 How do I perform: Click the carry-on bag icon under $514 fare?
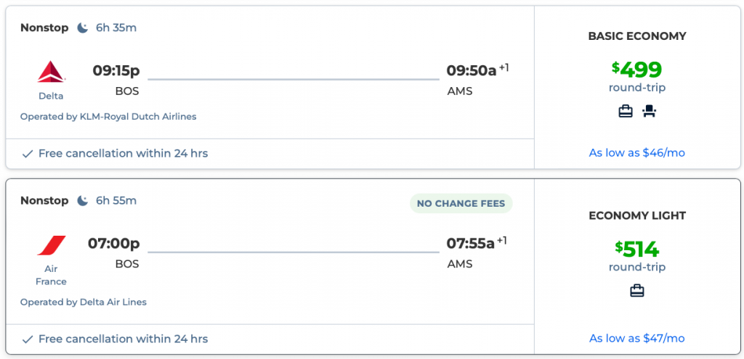[637, 291]
